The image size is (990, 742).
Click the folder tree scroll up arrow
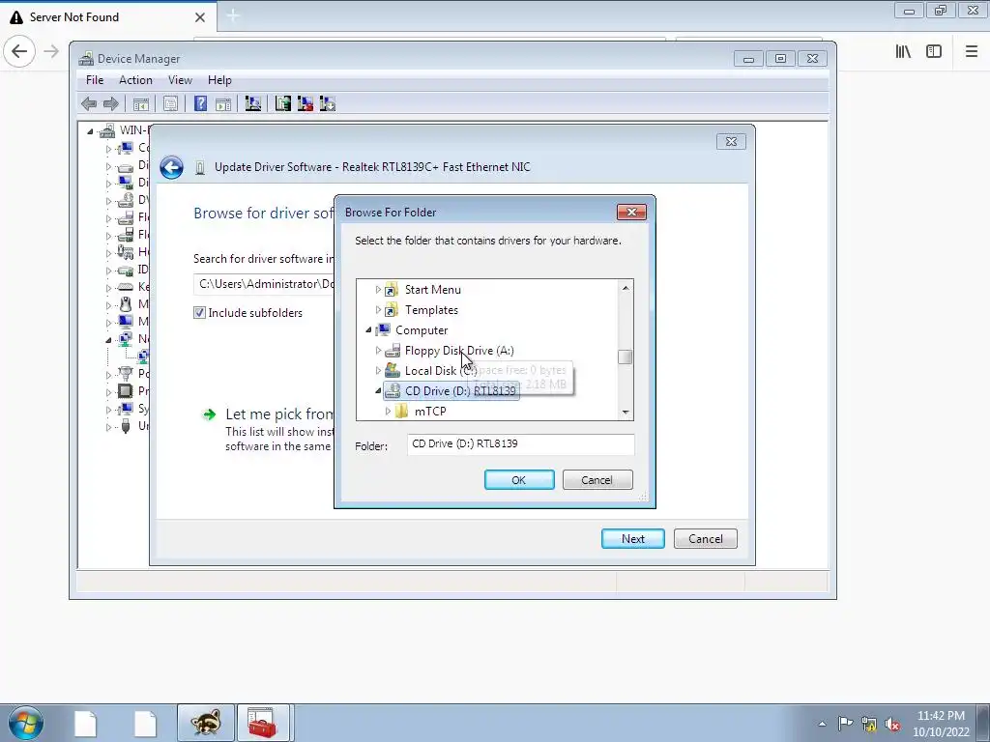pos(626,288)
